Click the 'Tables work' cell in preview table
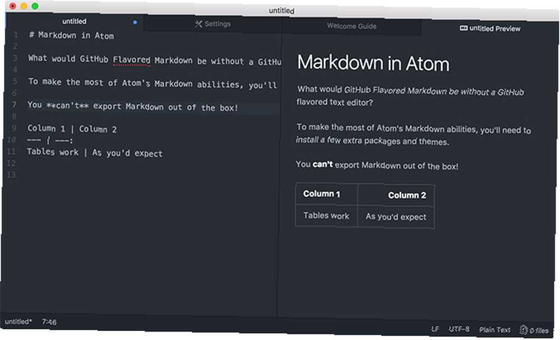Screen dimensions: 560x340 [326, 216]
